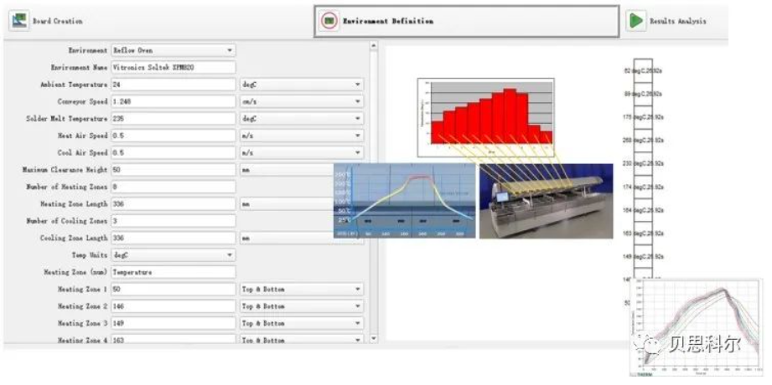Open the Results Analysis tab
Image resolution: width=772 pixels, height=385 pixels.
pos(676,21)
